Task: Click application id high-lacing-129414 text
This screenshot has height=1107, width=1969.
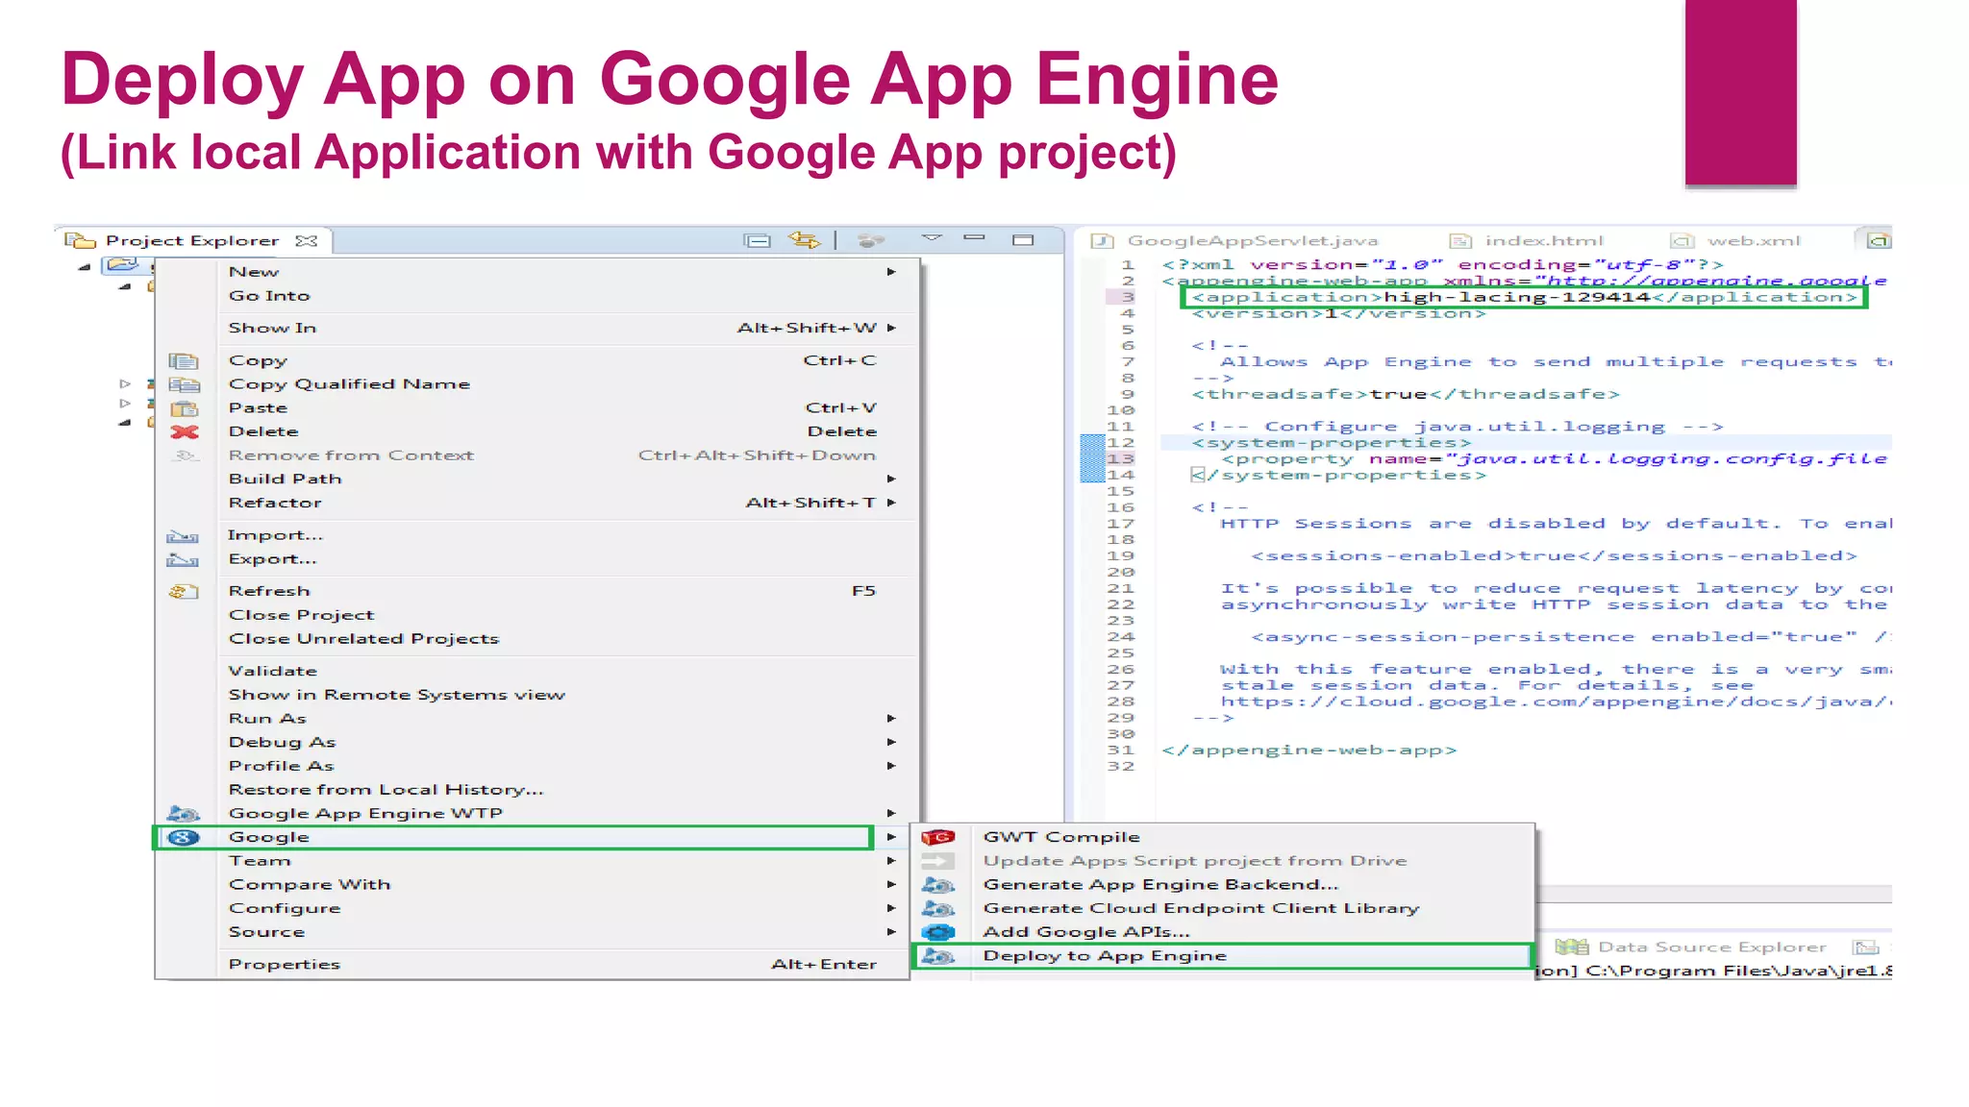Action: tap(1517, 297)
